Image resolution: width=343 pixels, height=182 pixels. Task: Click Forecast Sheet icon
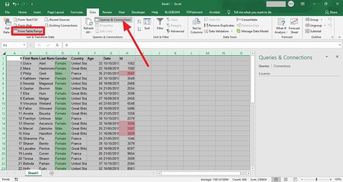294,22
